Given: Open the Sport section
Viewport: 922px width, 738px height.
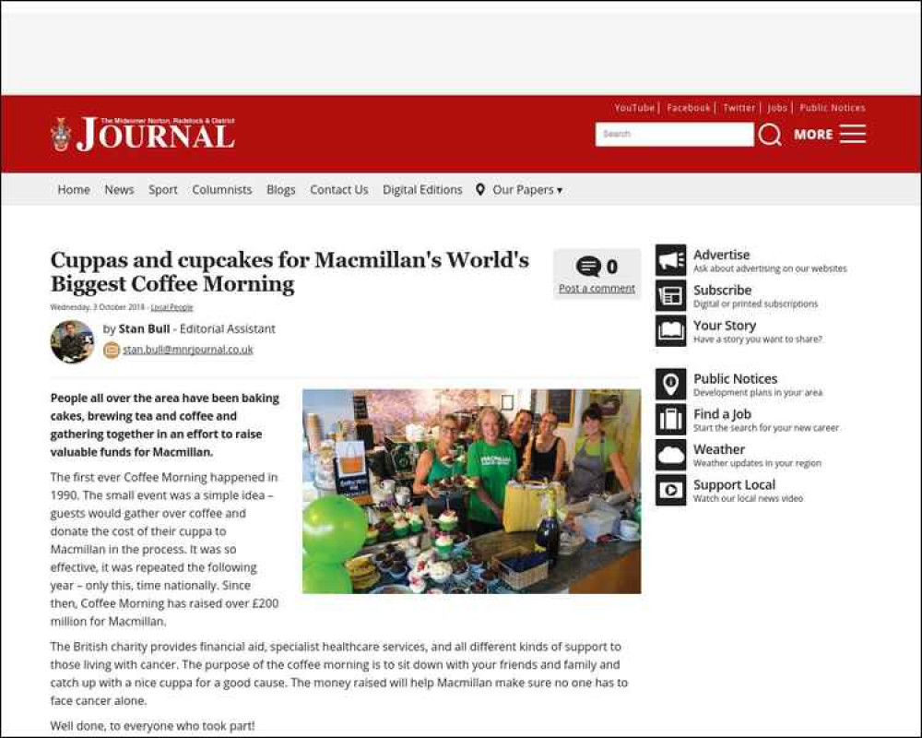Looking at the screenshot, I should click(x=163, y=190).
